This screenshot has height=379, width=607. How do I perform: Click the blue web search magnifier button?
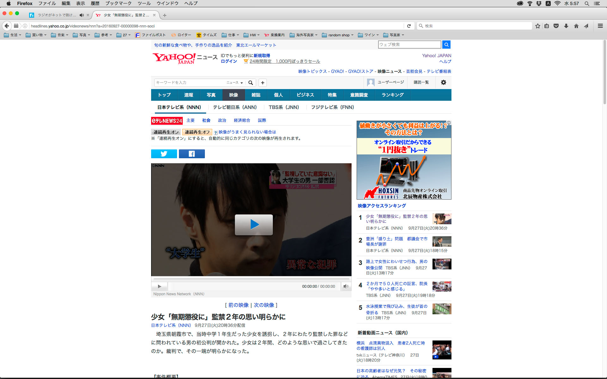click(x=446, y=45)
